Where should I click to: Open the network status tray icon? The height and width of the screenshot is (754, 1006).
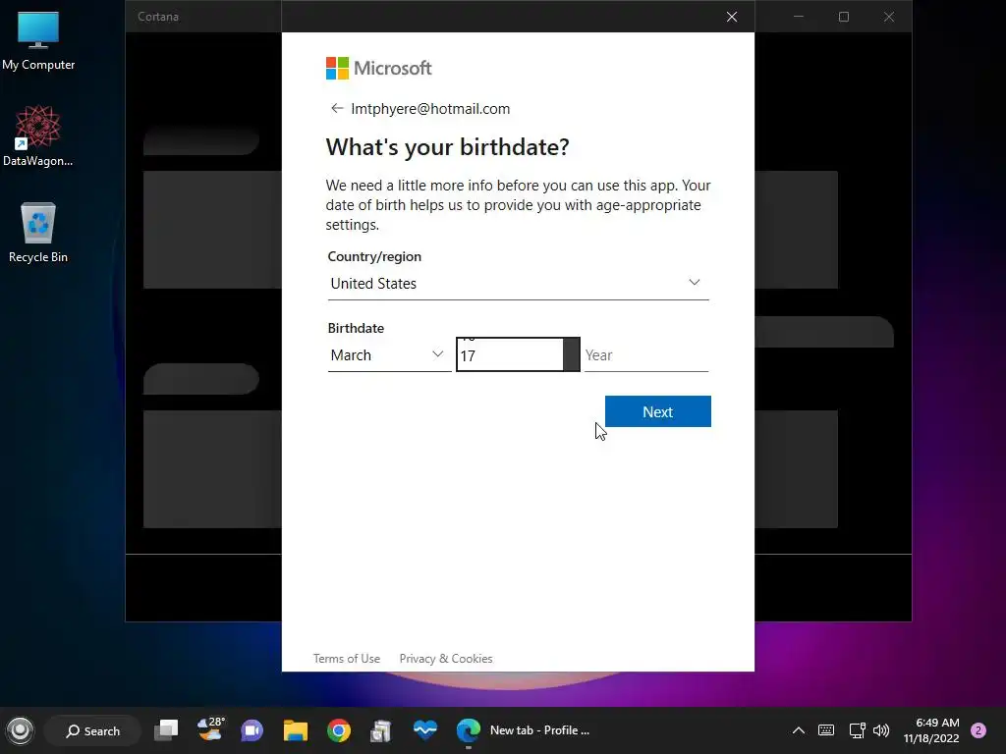coord(857,730)
